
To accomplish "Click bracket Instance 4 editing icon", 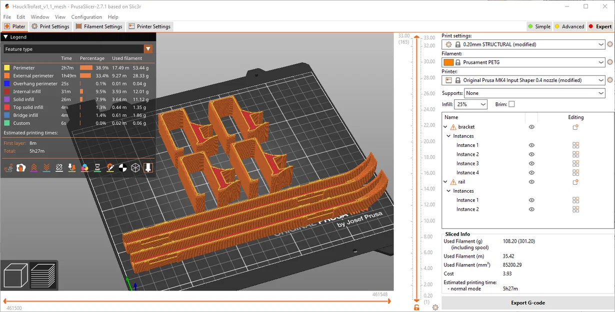I will 575,173.
